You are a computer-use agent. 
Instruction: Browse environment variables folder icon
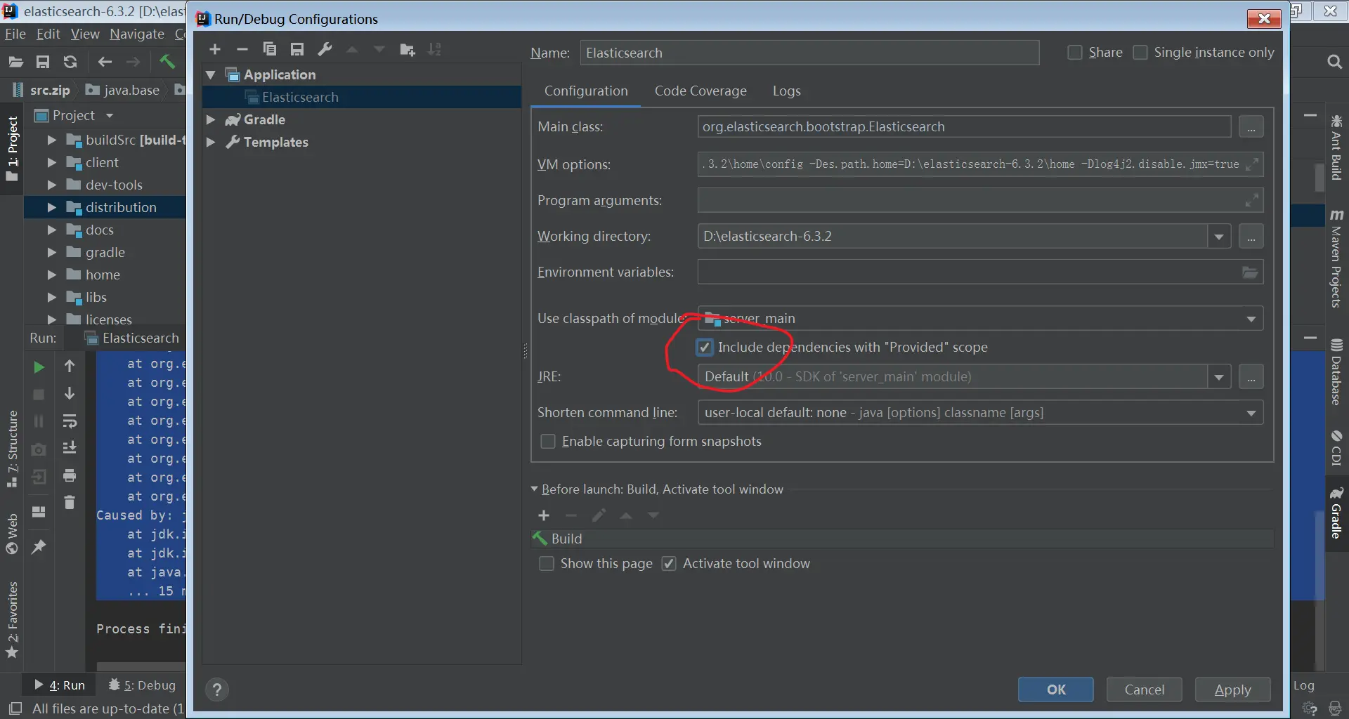pos(1250,272)
